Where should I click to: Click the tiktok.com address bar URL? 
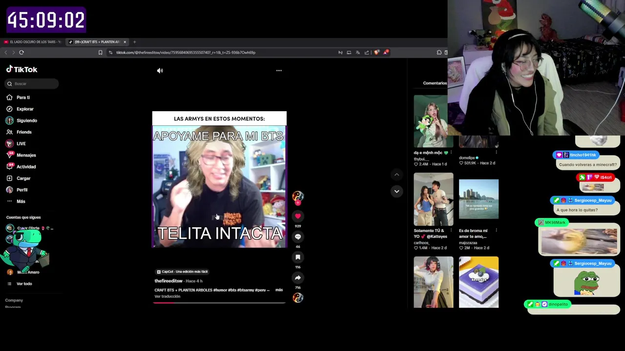(186, 52)
